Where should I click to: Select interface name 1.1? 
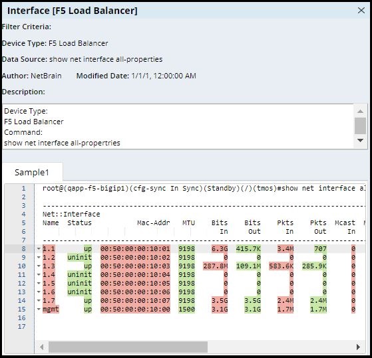(x=49, y=249)
